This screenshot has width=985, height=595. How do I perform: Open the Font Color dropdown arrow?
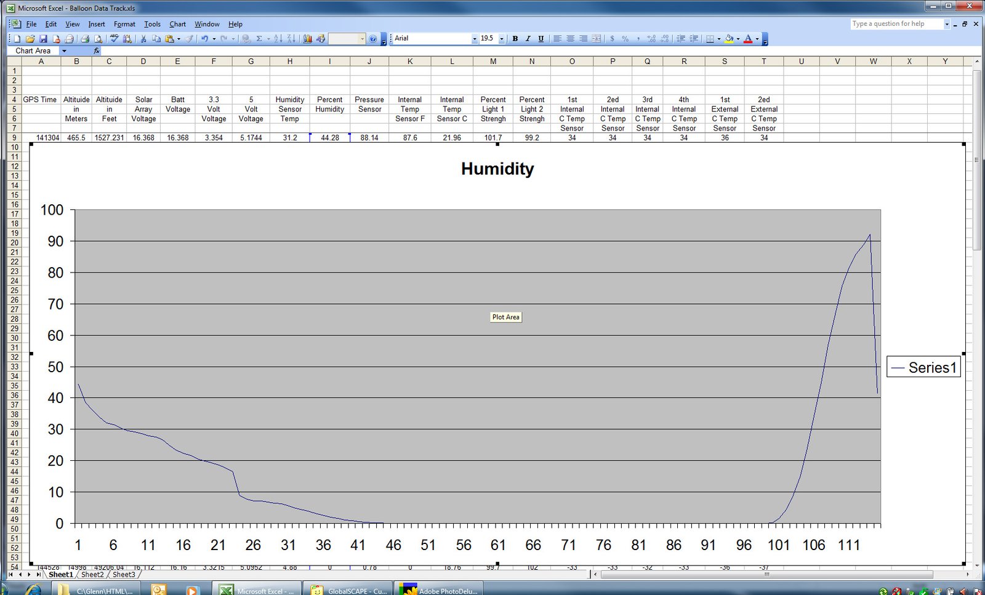[757, 39]
